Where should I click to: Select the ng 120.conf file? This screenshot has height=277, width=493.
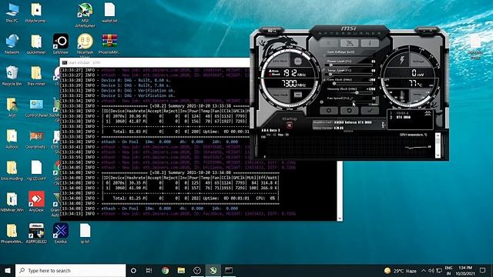[x=36, y=171]
